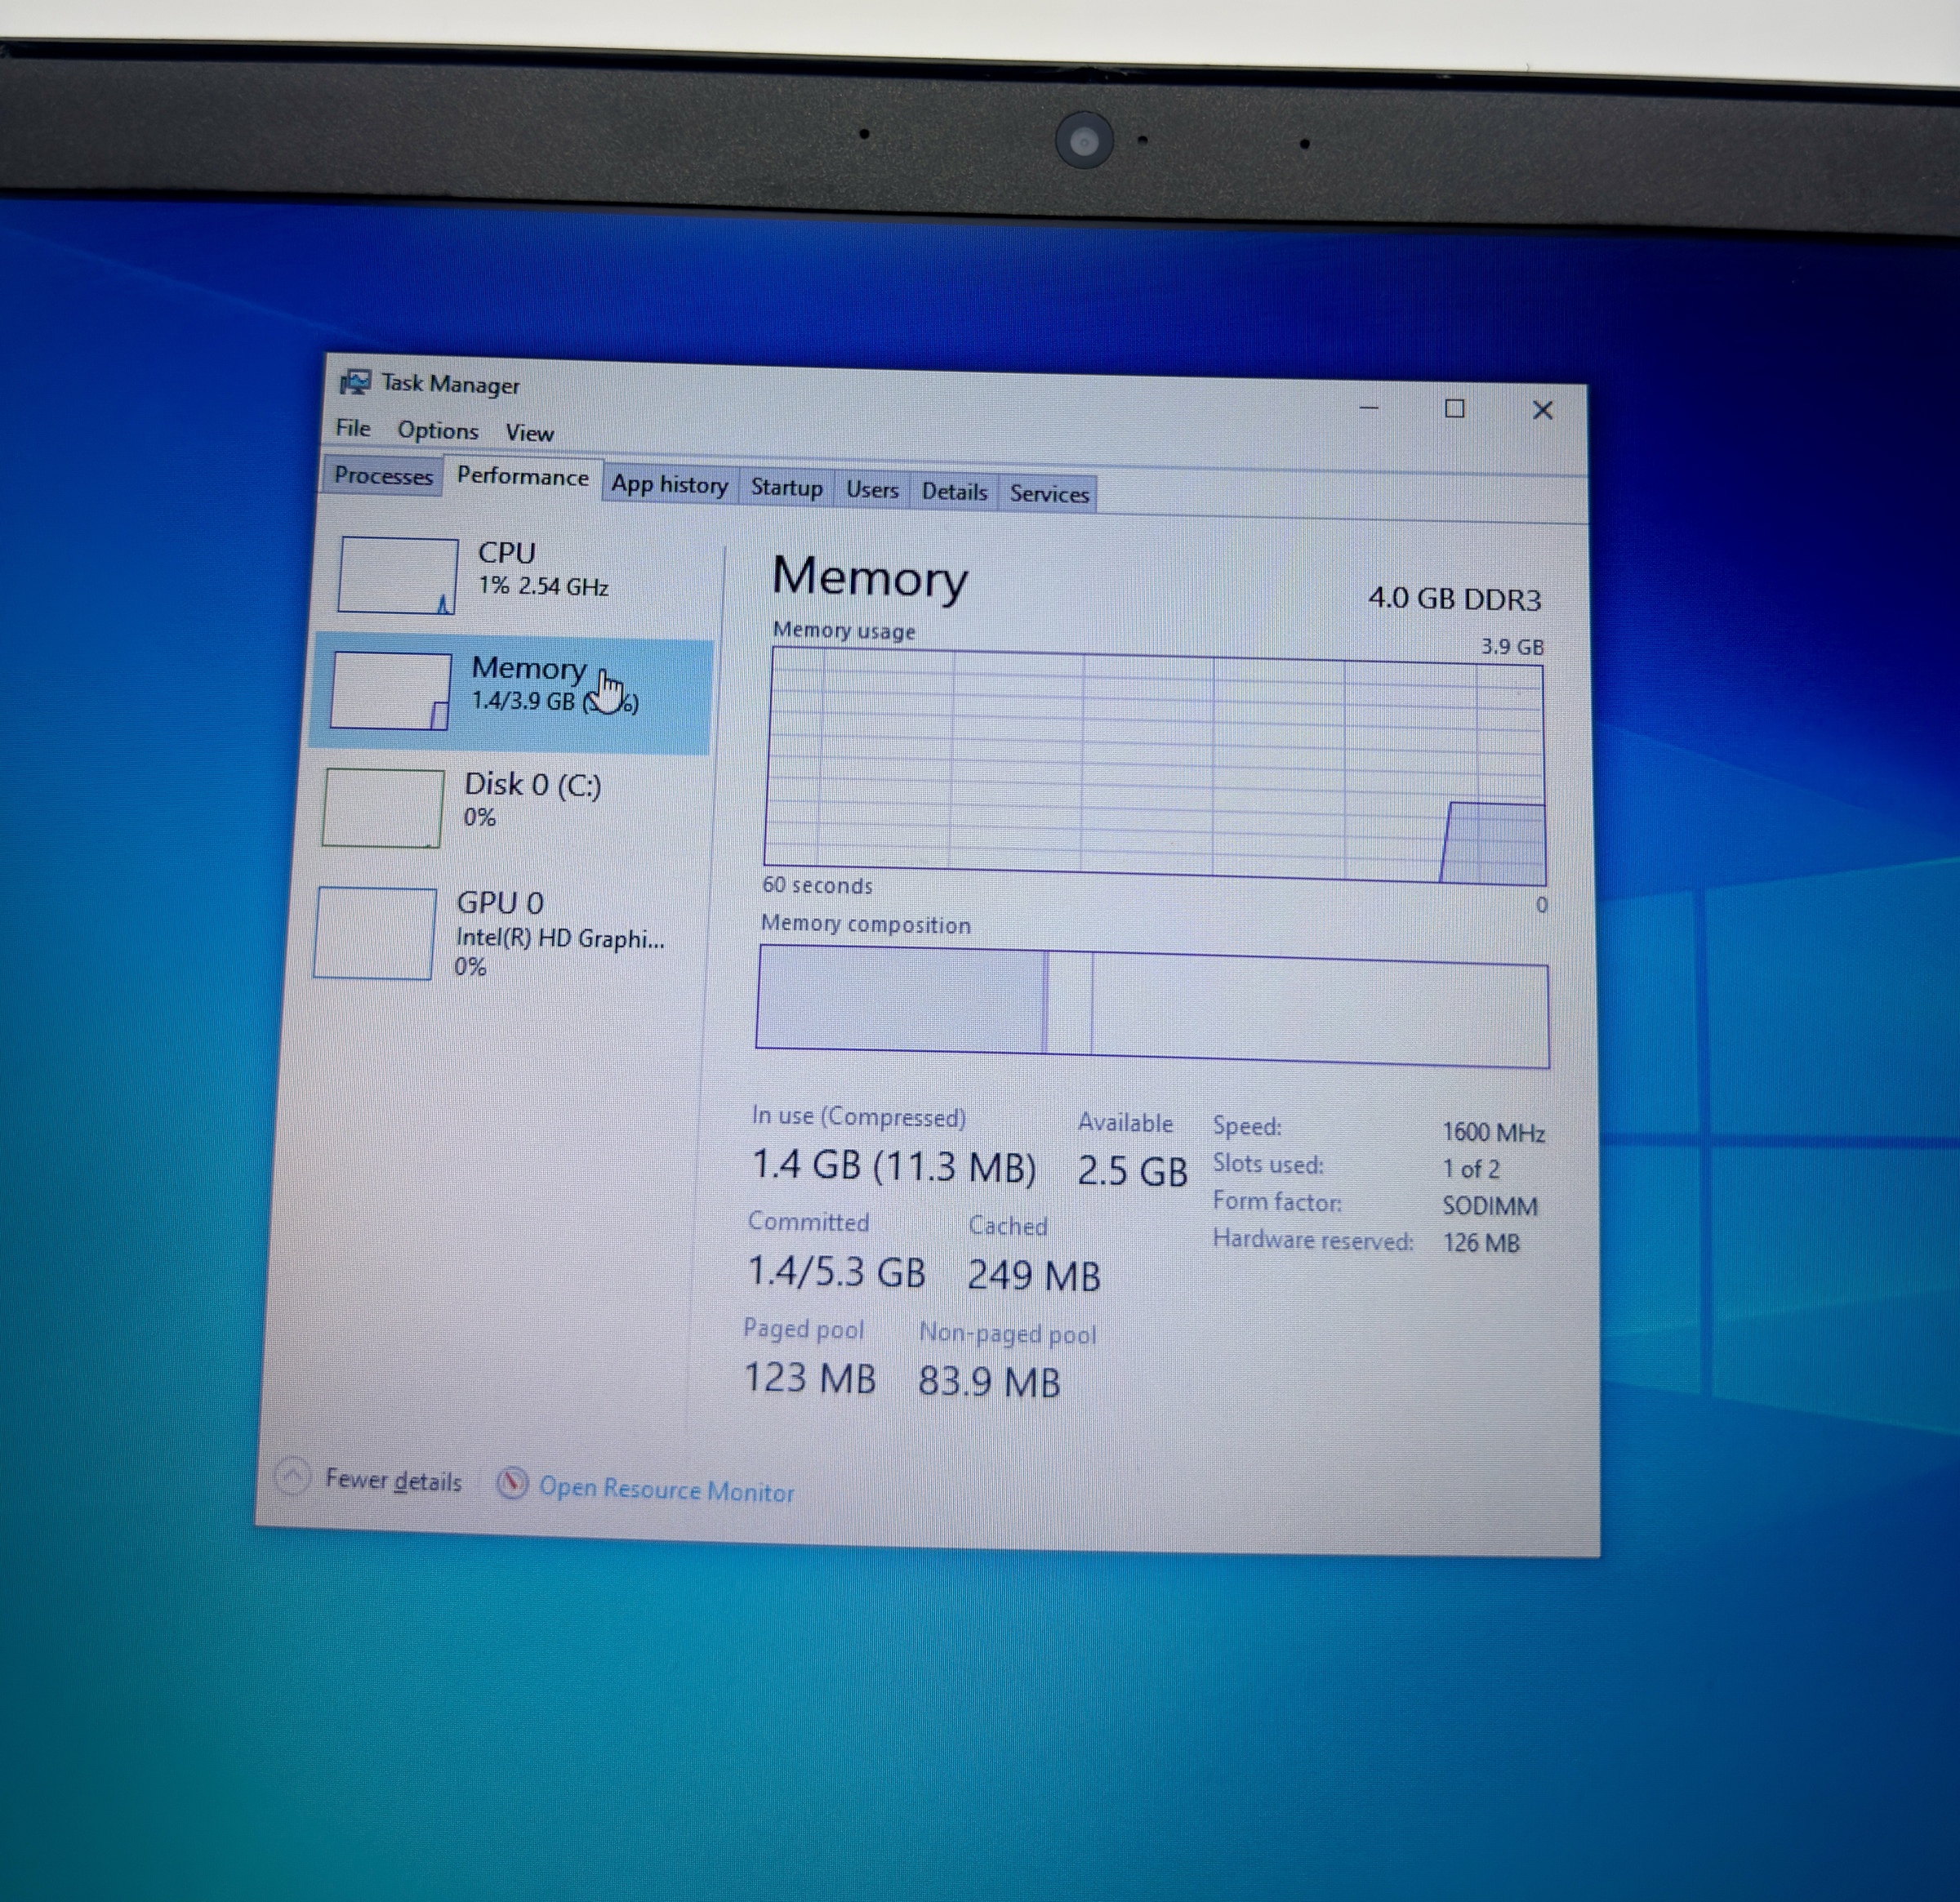
Task: Click the Fewer details arrow icon
Action: coord(292,1476)
